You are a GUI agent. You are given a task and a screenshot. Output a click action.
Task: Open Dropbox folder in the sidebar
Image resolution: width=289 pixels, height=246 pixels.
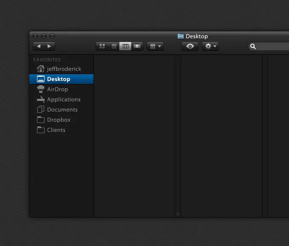[x=62, y=120]
